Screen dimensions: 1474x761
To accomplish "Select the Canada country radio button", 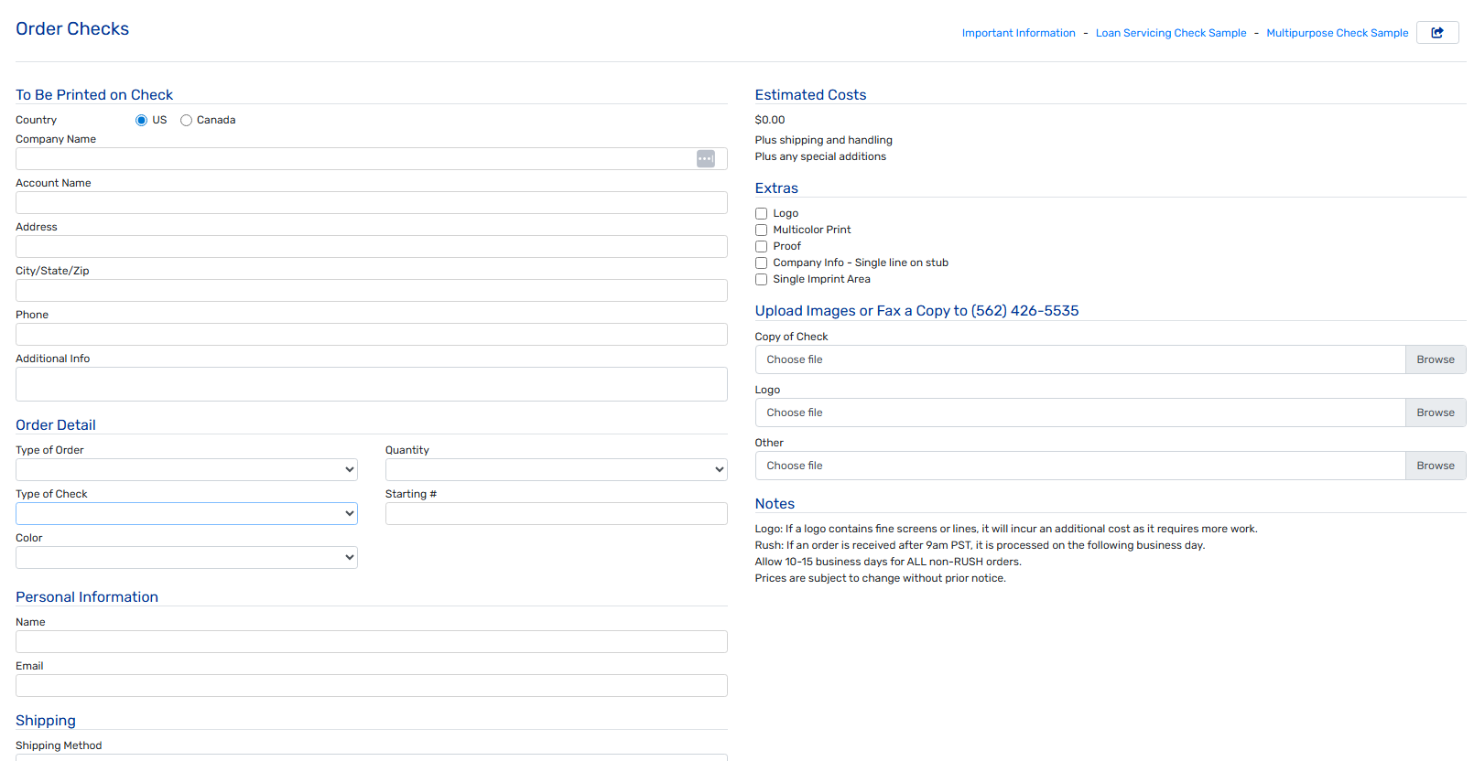I will 186,121.
